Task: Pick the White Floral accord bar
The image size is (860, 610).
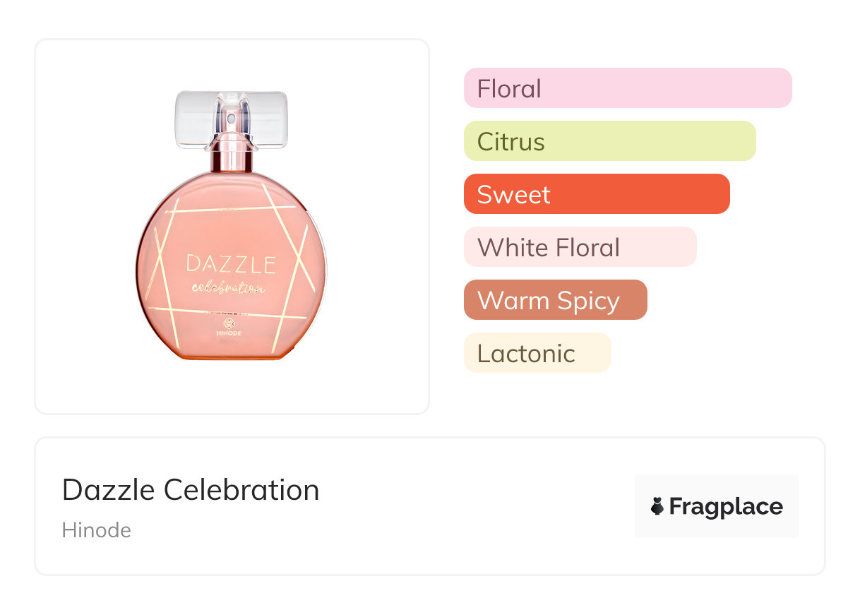Action: (580, 247)
